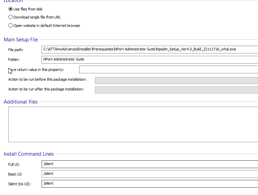Click the File path text field
Image resolution: width=258 pixels, height=195 pixels.
click(x=150, y=49)
